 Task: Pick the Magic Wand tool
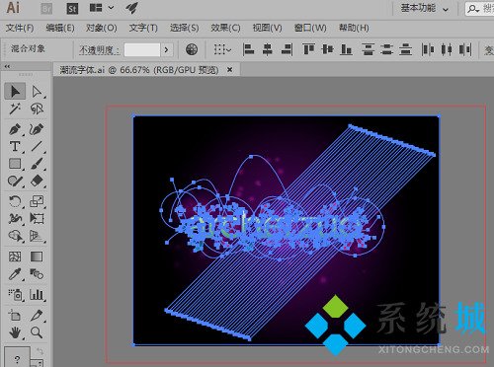[x=15, y=109]
